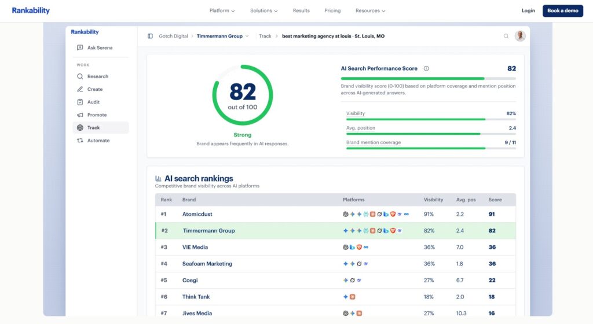Open the Platform dropdown in top navigation
Image resolution: width=593 pixels, height=324 pixels.
point(222,10)
